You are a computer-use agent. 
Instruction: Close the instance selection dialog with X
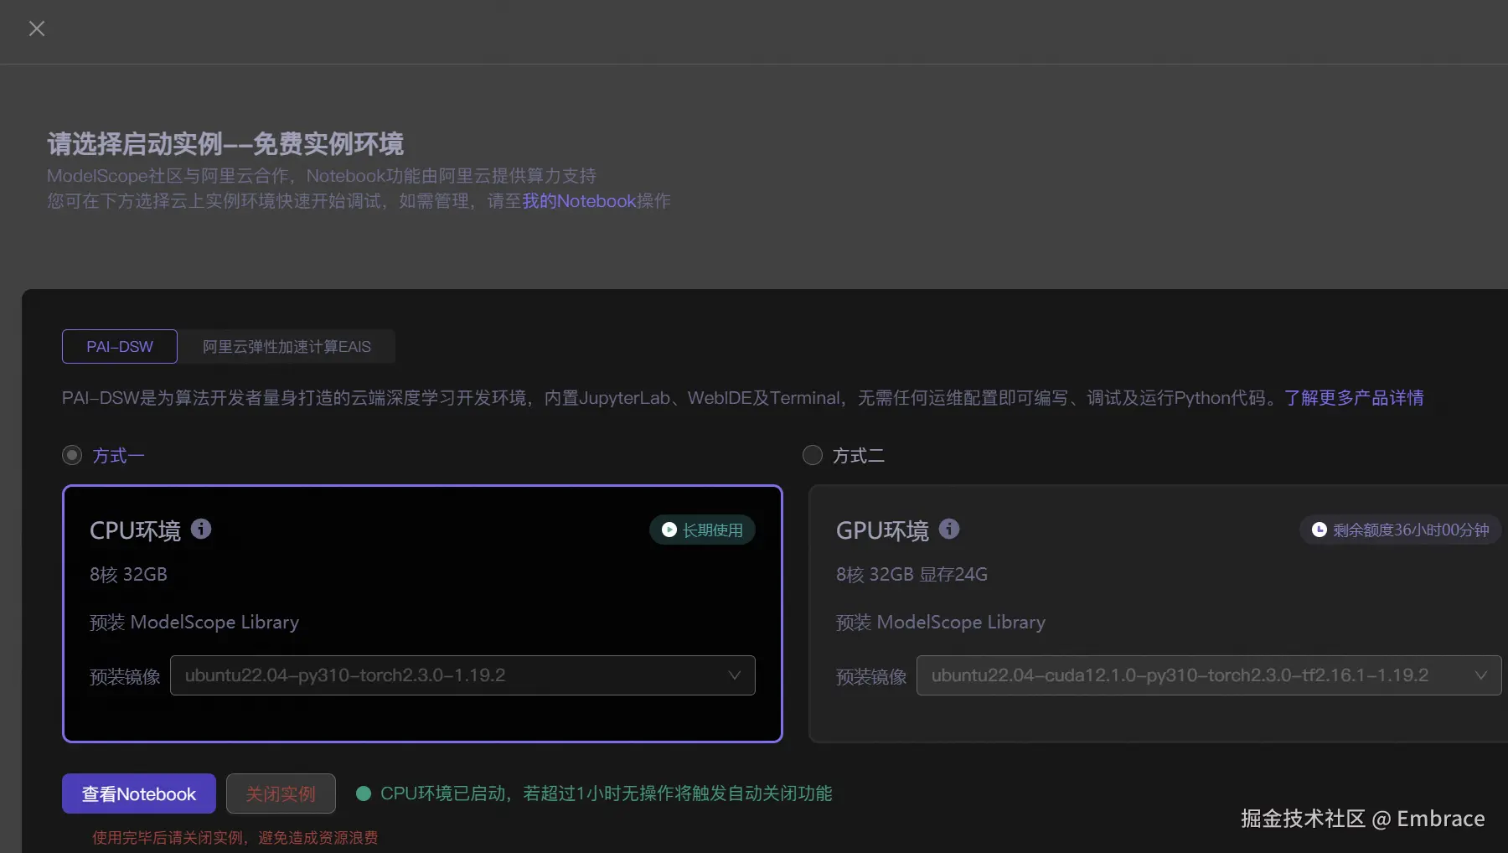tap(37, 28)
